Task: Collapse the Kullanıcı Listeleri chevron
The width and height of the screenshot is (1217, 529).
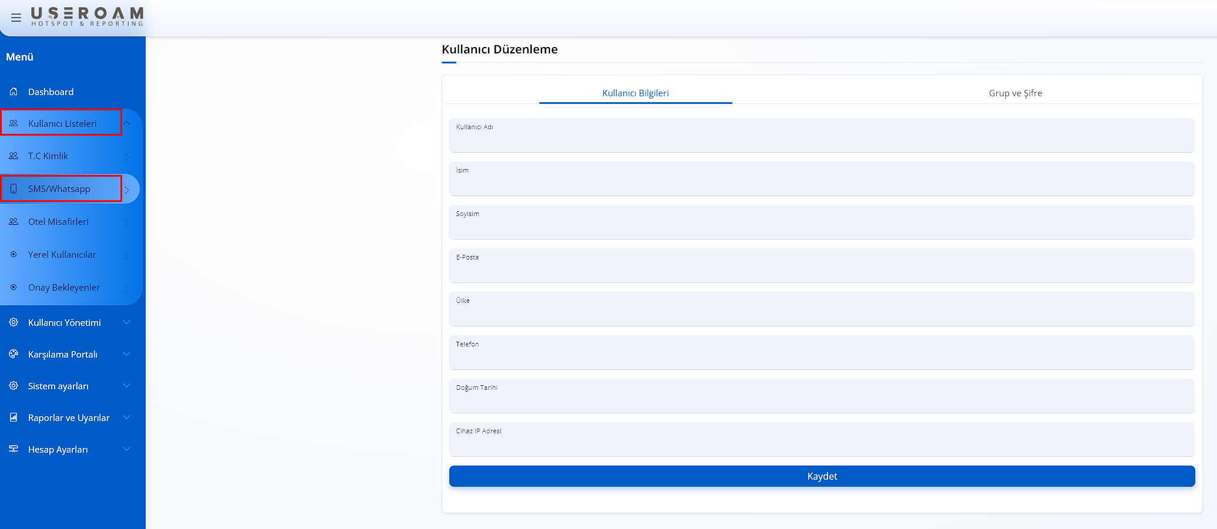Action: [x=127, y=123]
